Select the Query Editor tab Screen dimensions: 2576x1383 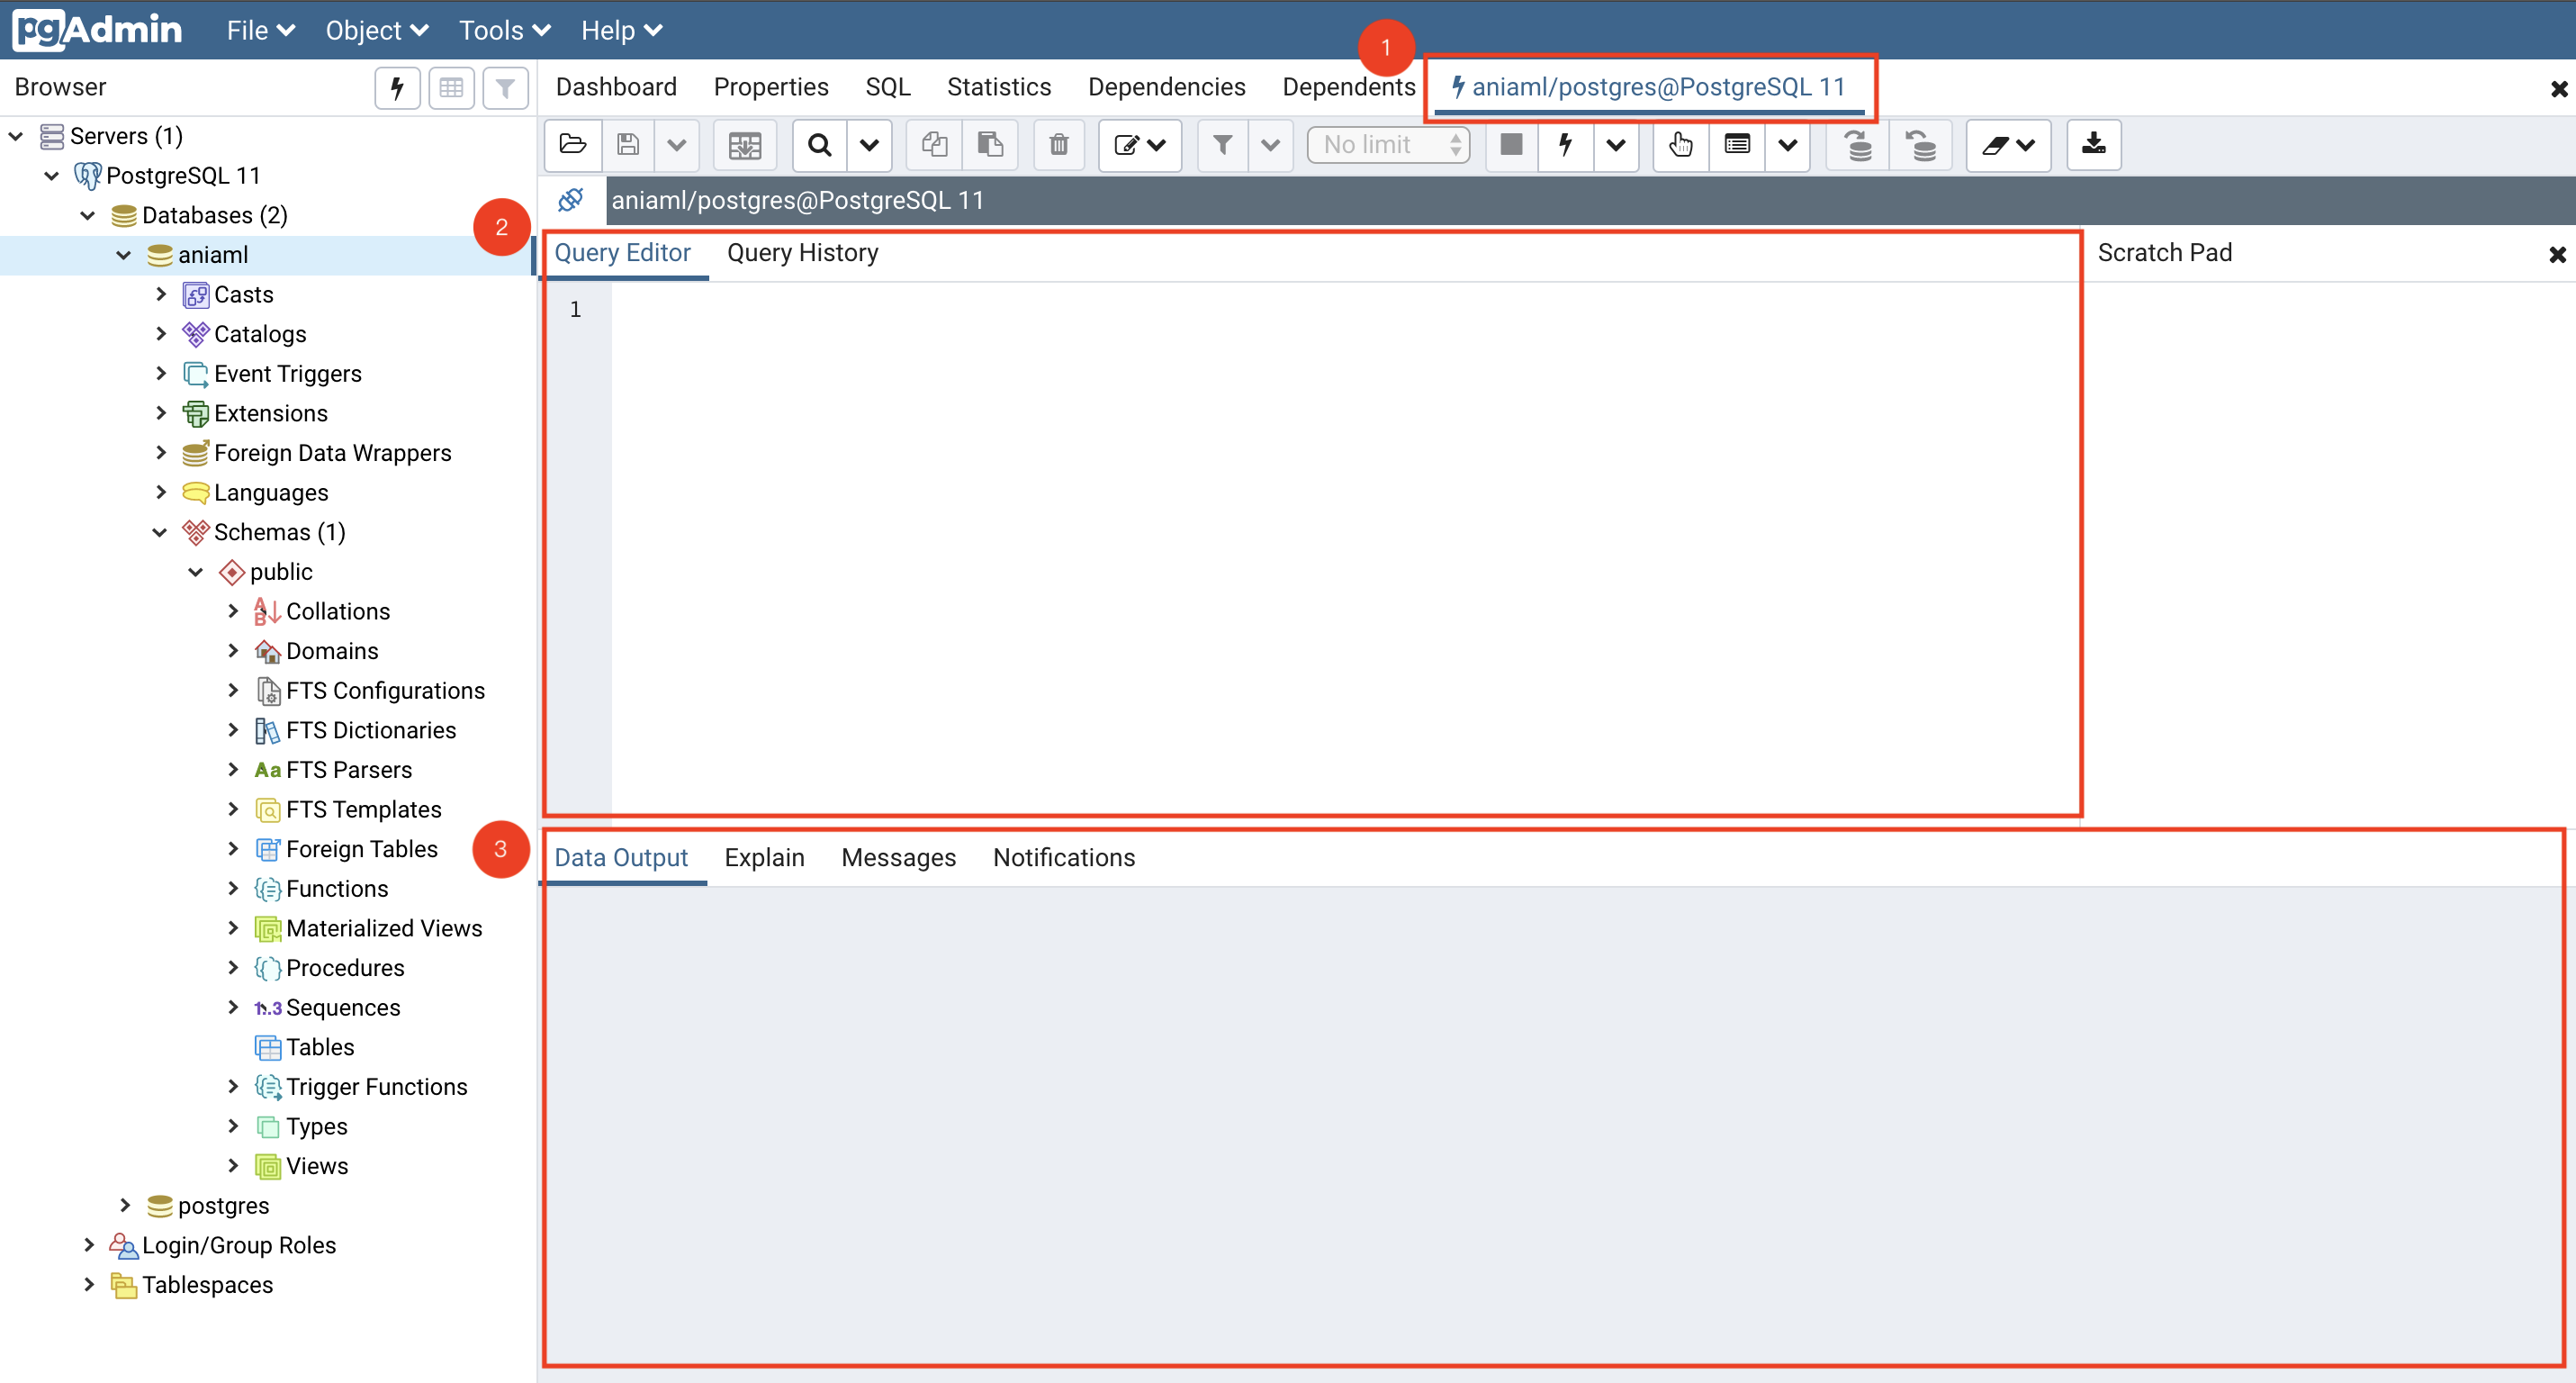tap(622, 253)
